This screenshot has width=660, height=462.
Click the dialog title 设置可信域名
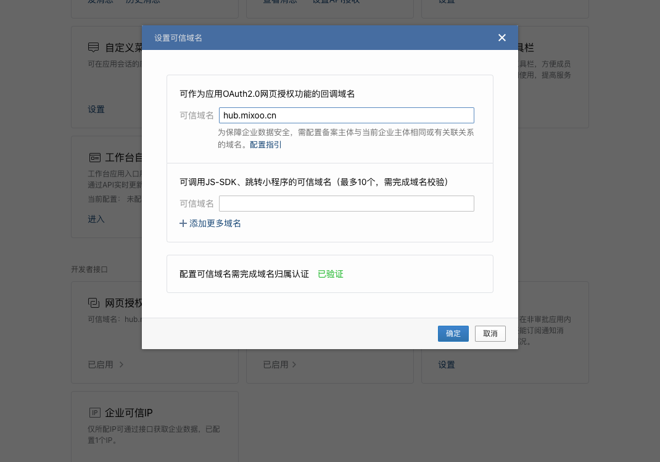point(178,38)
